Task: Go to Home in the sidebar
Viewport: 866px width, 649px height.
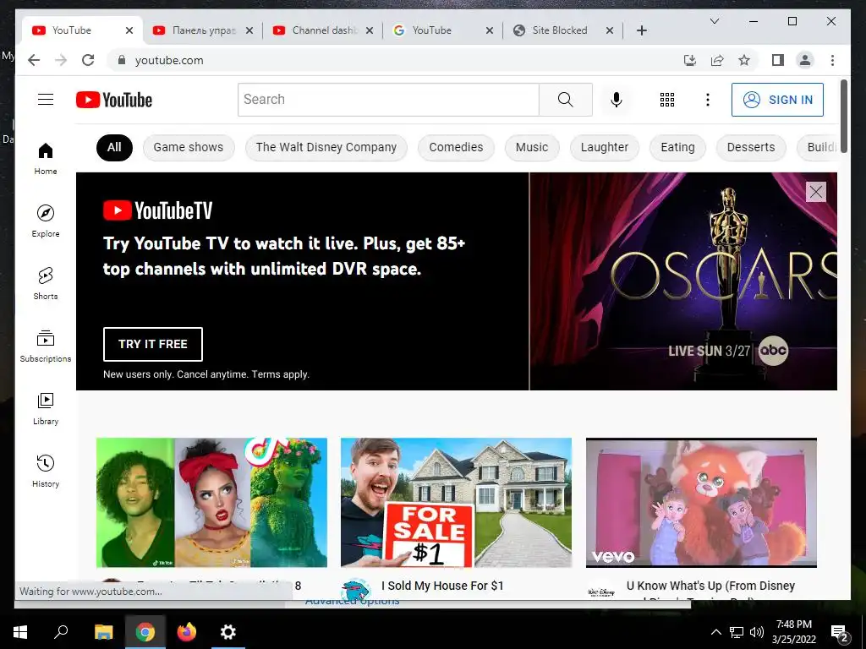Action: coord(46,159)
